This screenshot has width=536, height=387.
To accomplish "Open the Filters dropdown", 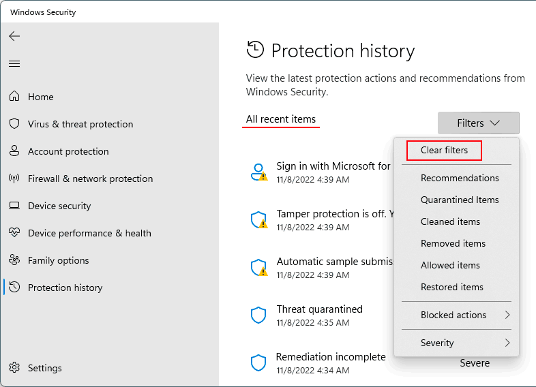I will pos(478,123).
